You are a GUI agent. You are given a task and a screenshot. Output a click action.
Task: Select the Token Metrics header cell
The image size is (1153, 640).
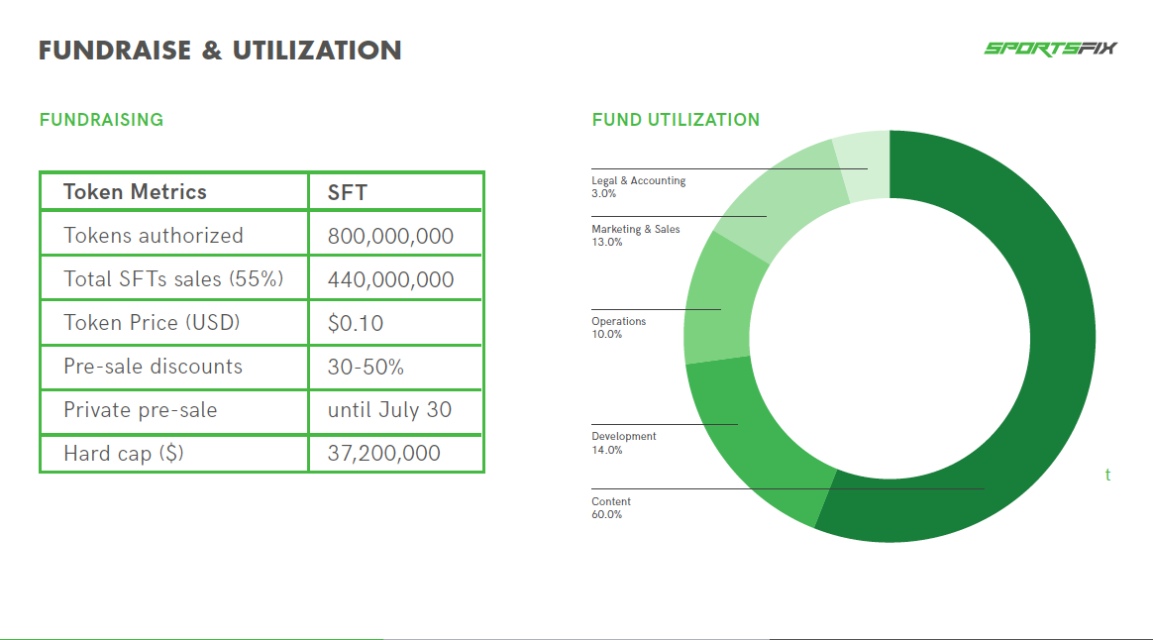point(174,192)
